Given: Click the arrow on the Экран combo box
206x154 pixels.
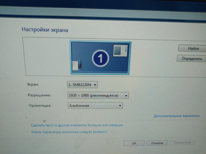Looking at the screenshot, I should (95, 85).
